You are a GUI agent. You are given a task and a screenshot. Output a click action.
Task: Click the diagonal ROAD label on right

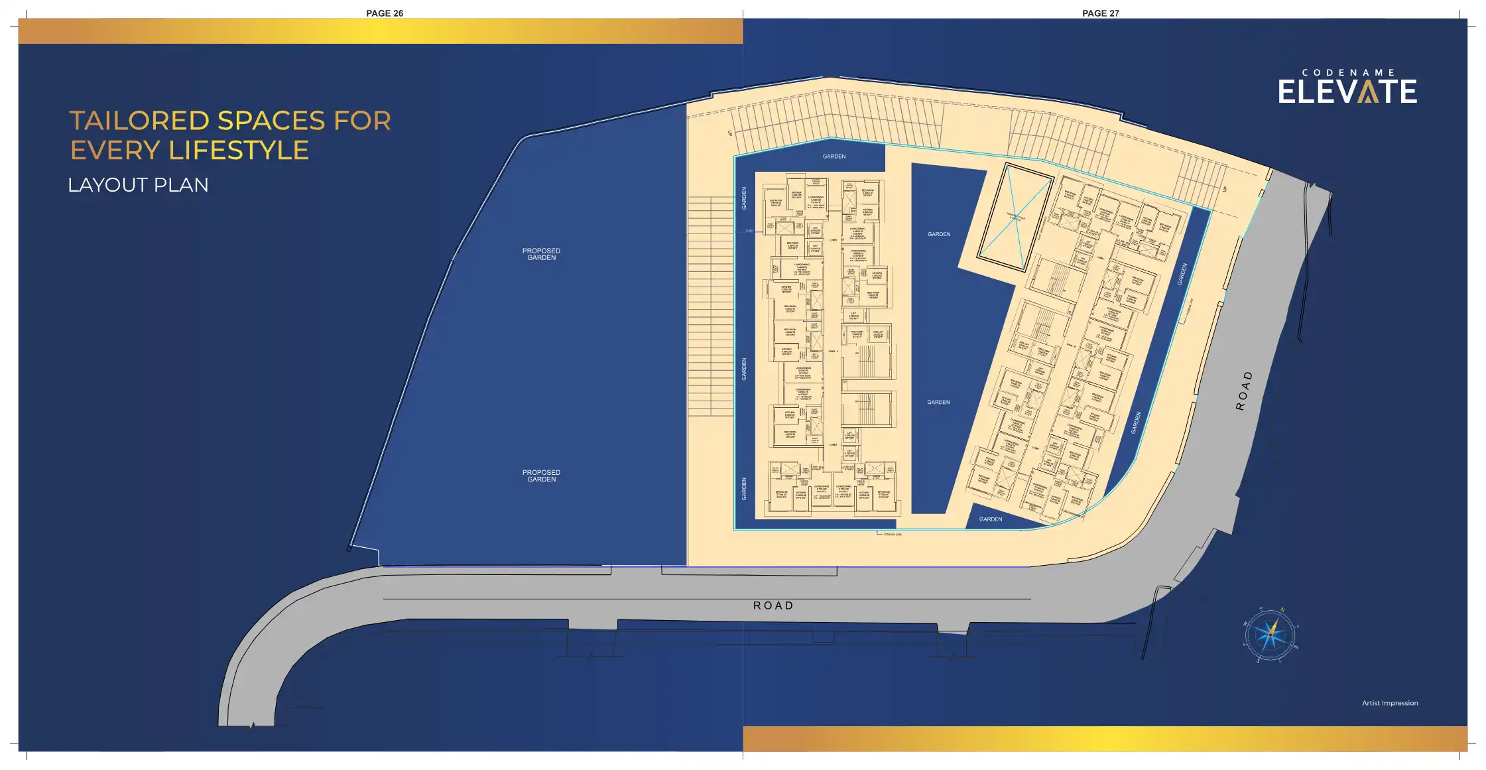[x=1244, y=391]
